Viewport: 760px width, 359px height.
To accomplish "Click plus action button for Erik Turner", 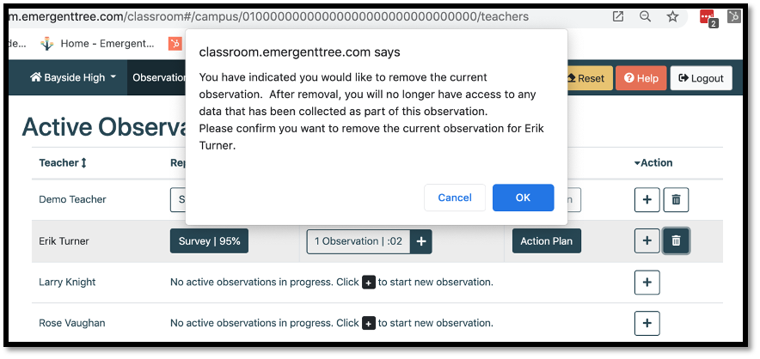I will pos(647,241).
